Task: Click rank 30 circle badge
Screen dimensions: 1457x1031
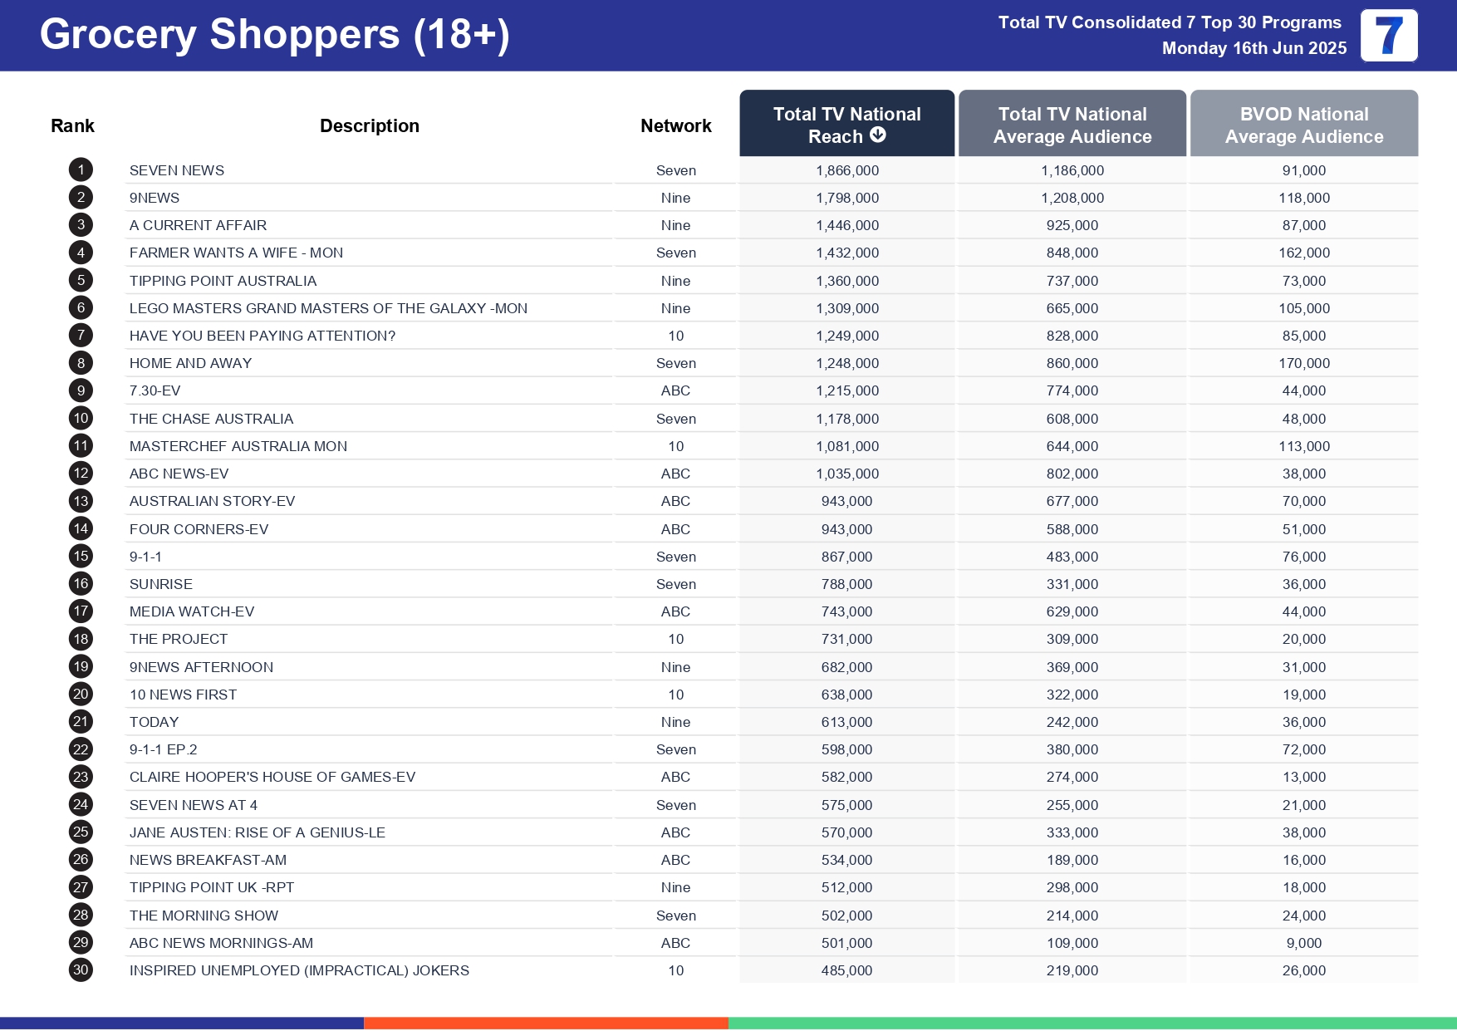Action: [81, 970]
